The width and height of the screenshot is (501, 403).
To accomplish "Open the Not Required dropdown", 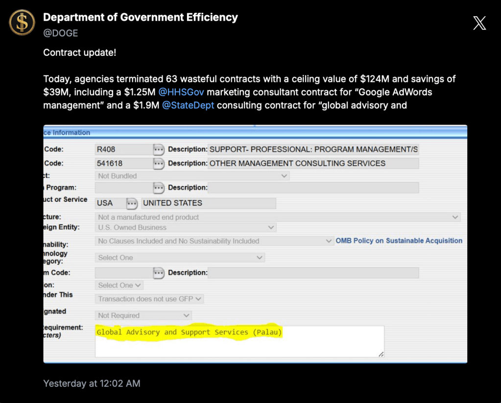I will coord(143,316).
